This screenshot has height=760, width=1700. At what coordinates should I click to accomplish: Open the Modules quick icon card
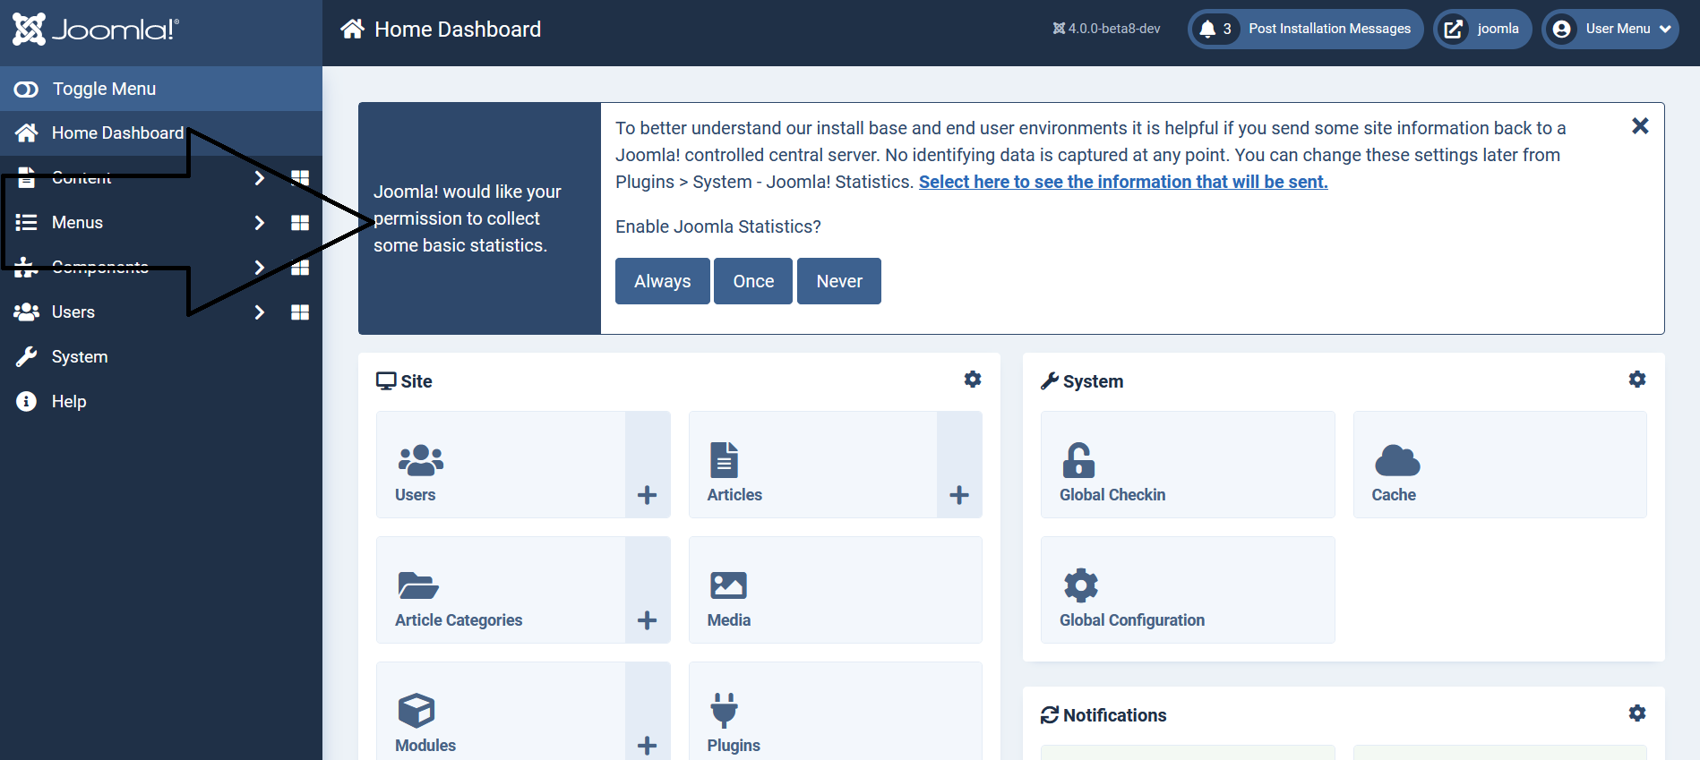[x=501, y=712]
